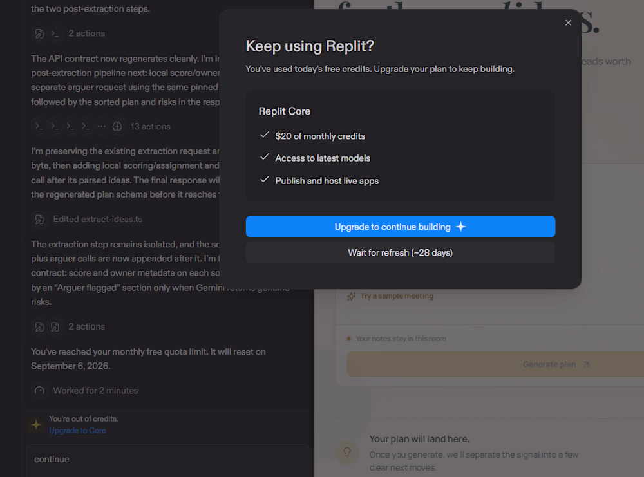Expand the top 2 actions group

pos(87,33)
